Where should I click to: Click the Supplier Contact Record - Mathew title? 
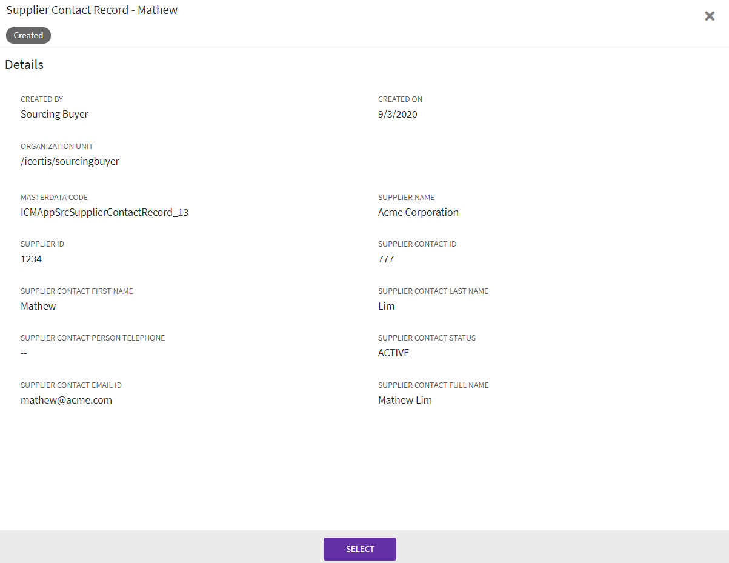click(92, 10)
